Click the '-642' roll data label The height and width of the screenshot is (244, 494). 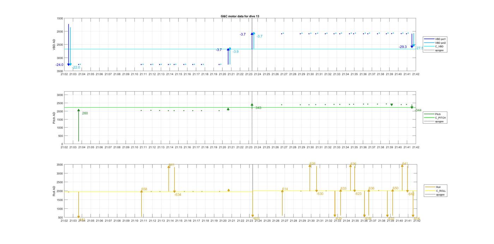(x=411, y=194)
